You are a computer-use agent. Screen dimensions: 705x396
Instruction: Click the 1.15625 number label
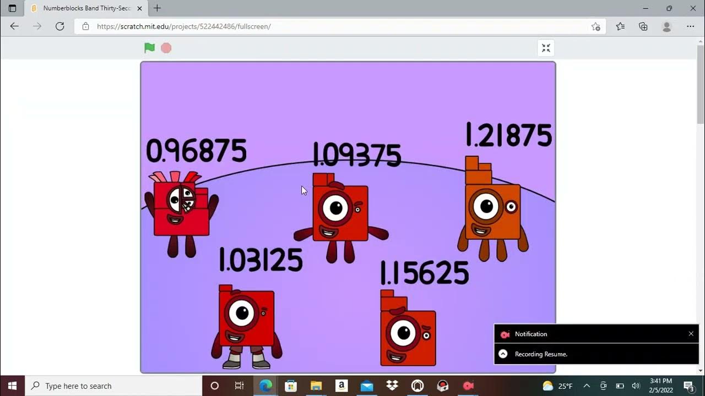point(425,272)
